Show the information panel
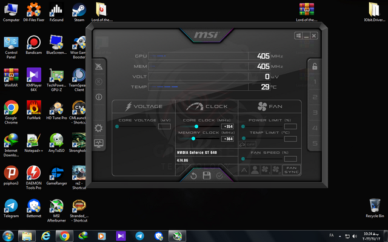The height and width of the screenshot is (242, 388). (x=99, y=97)
